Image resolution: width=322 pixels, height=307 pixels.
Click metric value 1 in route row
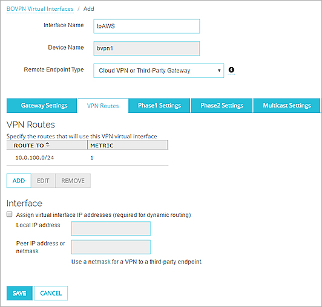pyautogui.click(x=92, y=158)
